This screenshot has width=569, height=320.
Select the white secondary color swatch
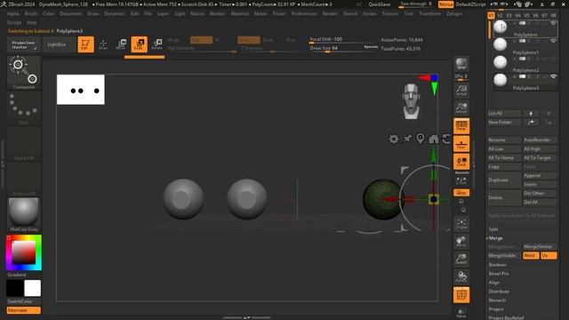click(33, 288)
